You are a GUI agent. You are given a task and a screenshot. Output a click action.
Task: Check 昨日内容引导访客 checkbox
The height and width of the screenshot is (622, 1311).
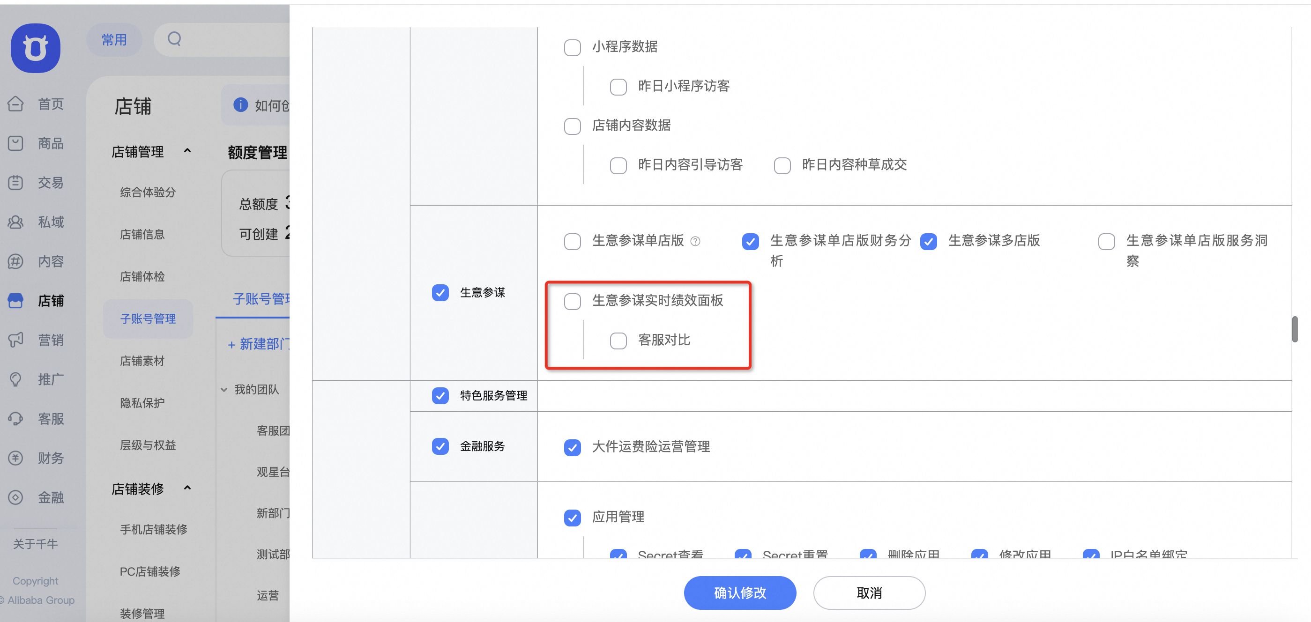pos(618,165)
